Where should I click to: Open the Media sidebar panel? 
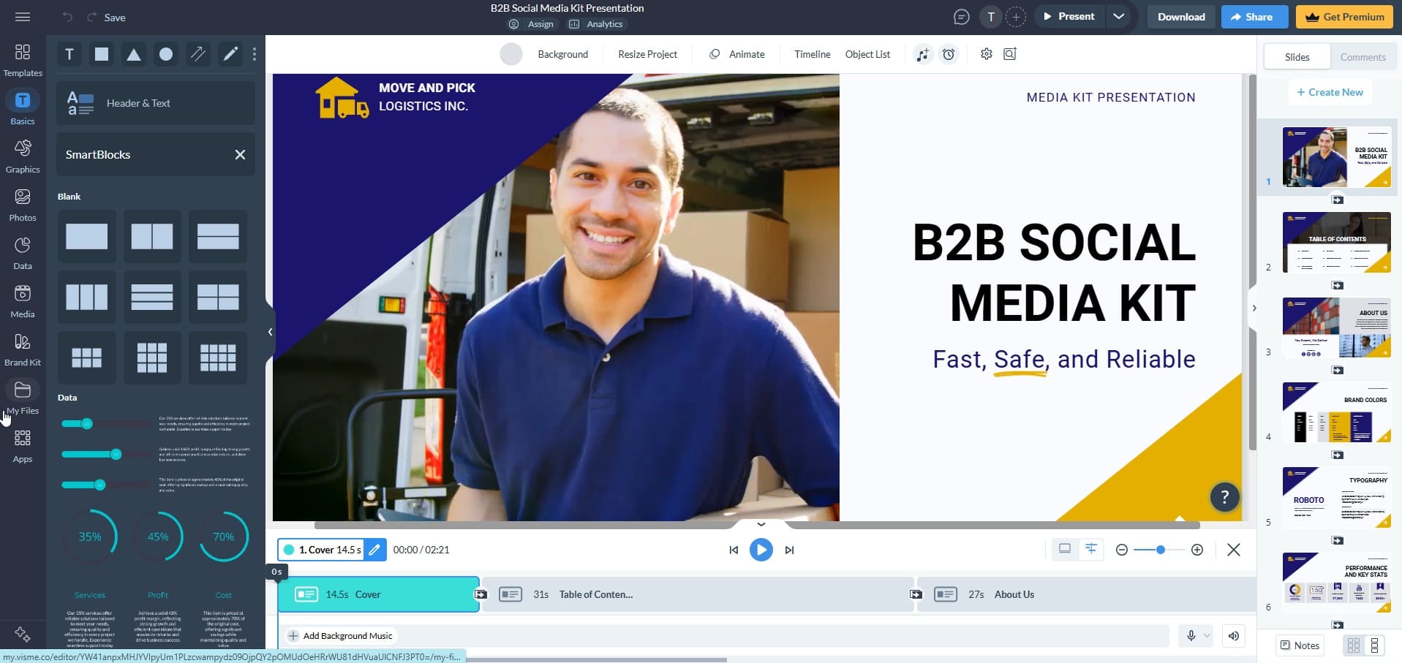coord(23,301)
